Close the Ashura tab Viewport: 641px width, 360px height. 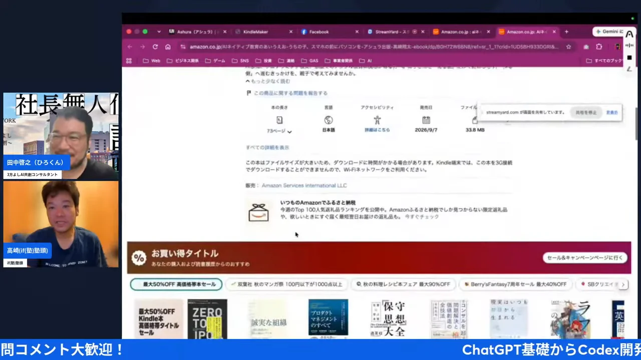(x=224, y=31)
